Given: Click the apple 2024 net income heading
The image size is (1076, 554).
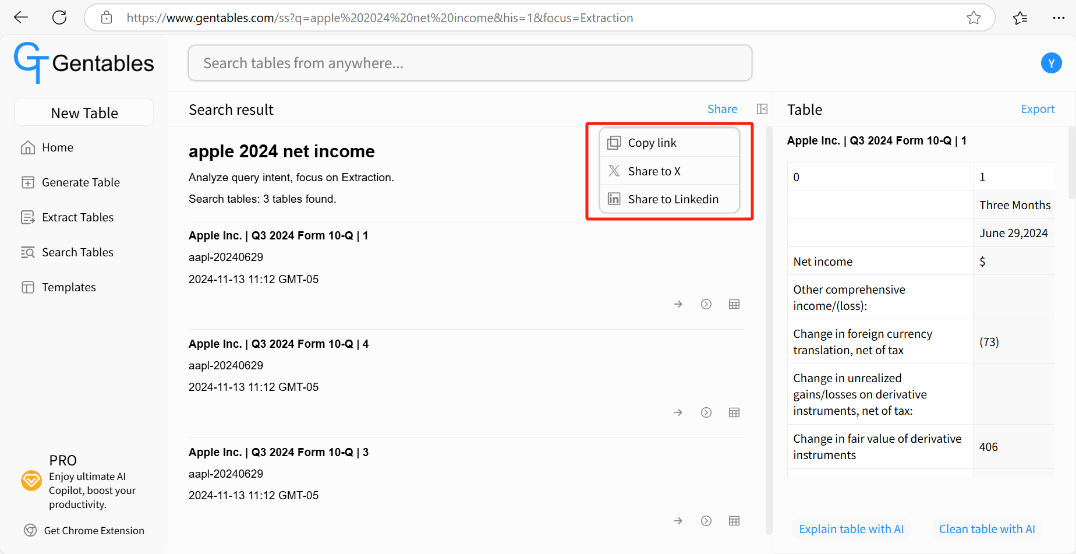Looking at the screenshot, I should tap(281, 151).
